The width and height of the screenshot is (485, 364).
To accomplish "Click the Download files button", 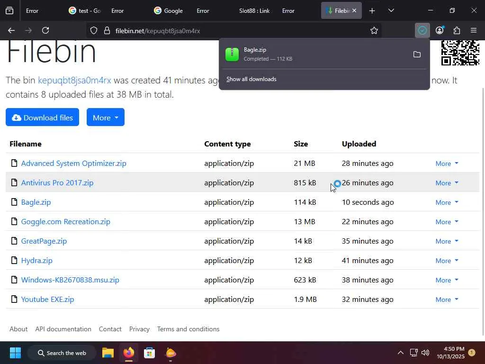I will pos(42,118).
